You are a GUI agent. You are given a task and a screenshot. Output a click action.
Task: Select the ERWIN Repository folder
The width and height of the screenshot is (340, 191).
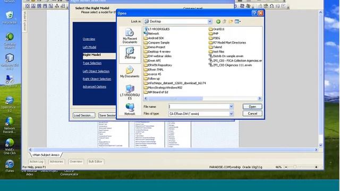pos(158,65)
